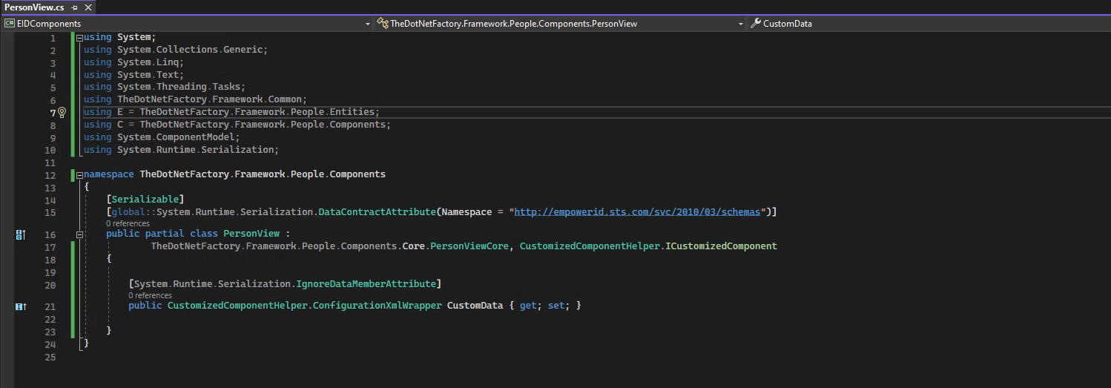Click the Serializable attribute text
This screenshot has width=1111, height=388.
pos(145,200)
